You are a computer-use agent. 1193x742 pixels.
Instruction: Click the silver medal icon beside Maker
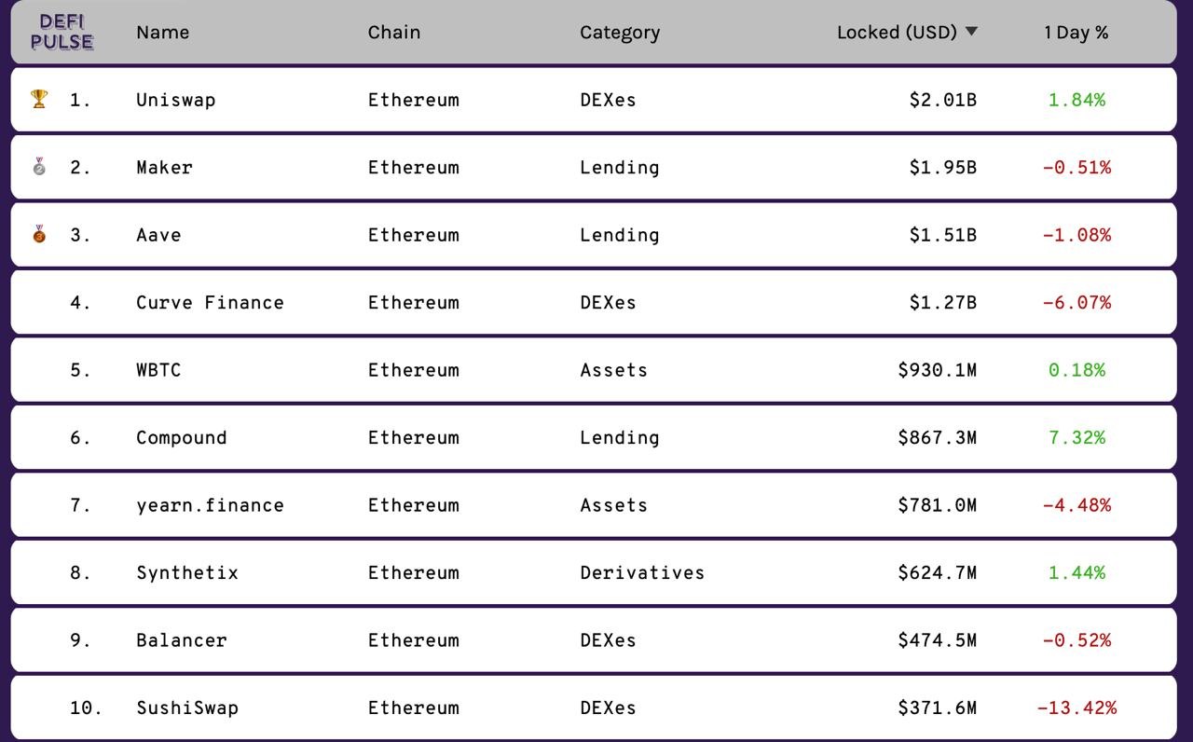(39, 167)
